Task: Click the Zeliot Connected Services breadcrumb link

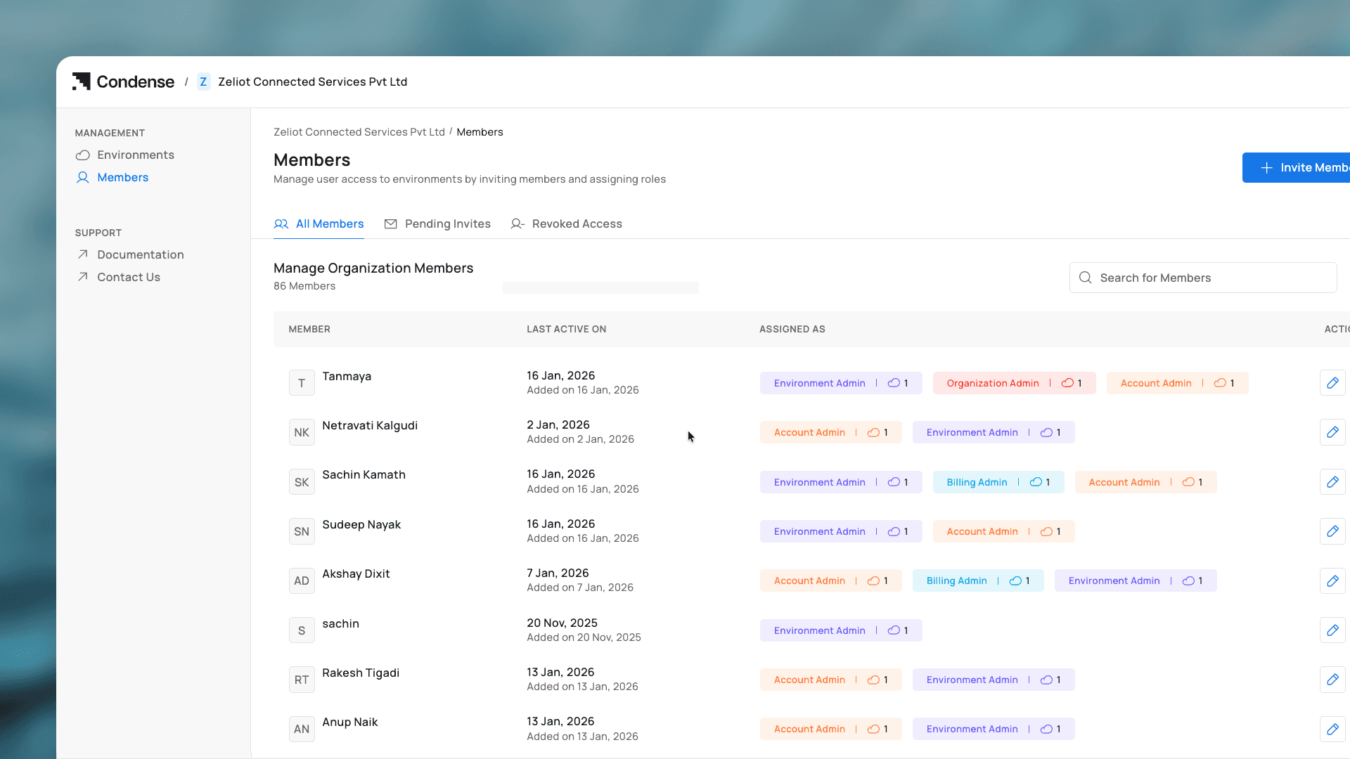Action: click(x=359, y=132)
